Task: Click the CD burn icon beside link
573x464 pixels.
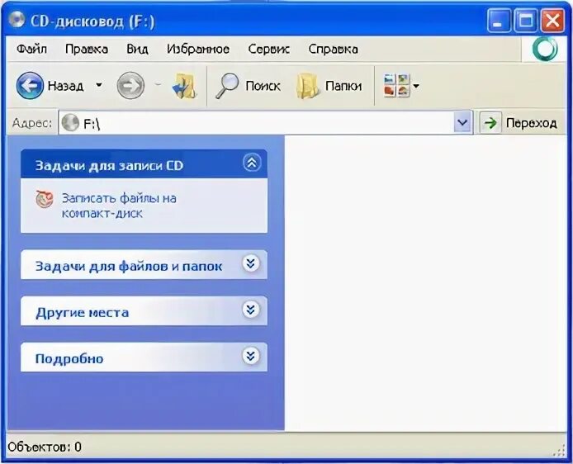Action: (x=45, y=199)
